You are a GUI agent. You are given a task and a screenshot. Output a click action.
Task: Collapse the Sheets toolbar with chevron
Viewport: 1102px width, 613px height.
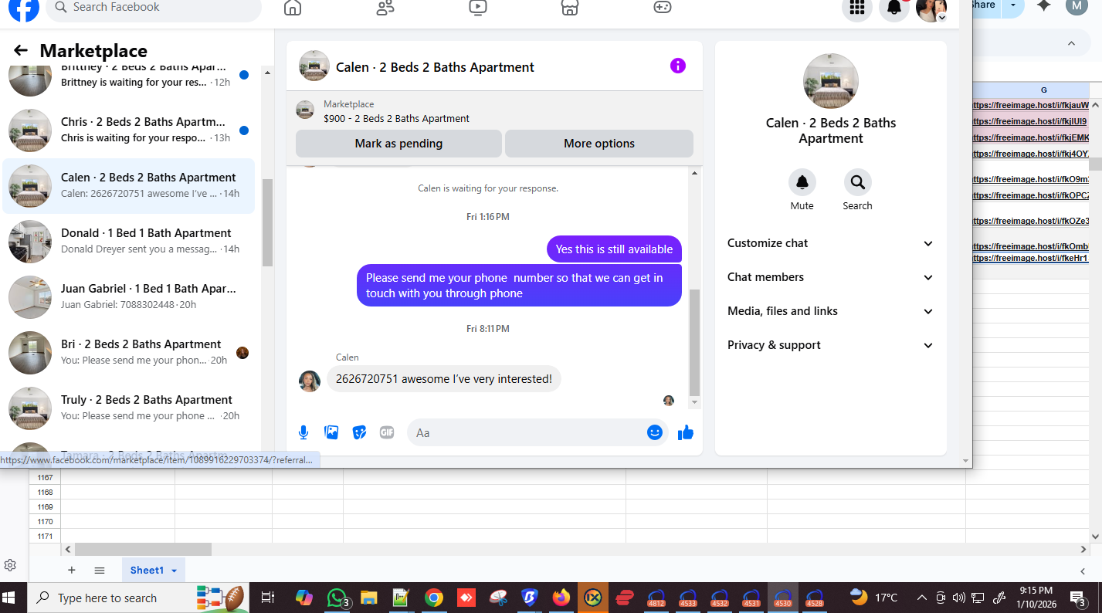point(1072,43)
